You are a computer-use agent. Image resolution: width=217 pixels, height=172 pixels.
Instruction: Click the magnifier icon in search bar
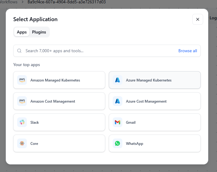[x=20, y=51]
